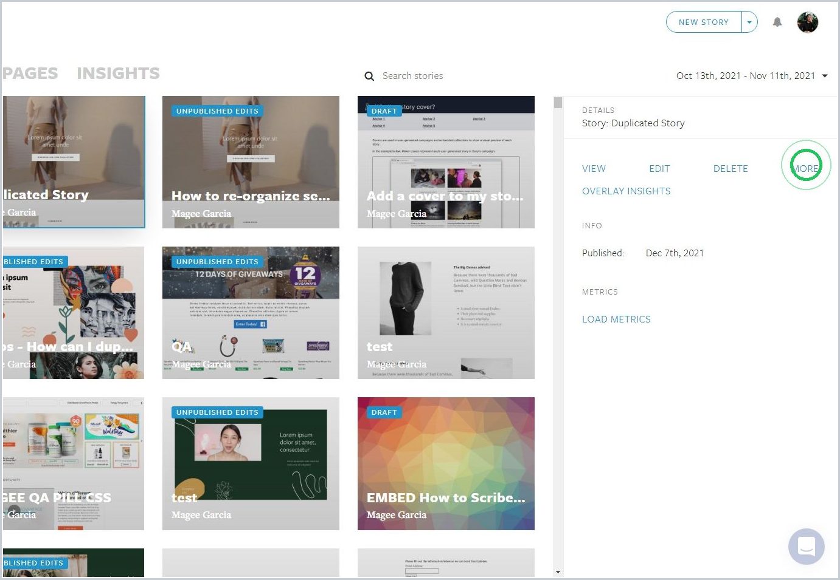Image resolution: width=840 pixels, height=580 pixels.
Task: Click 'Story: Duplicated Story' title text
Action: point(633,123)
